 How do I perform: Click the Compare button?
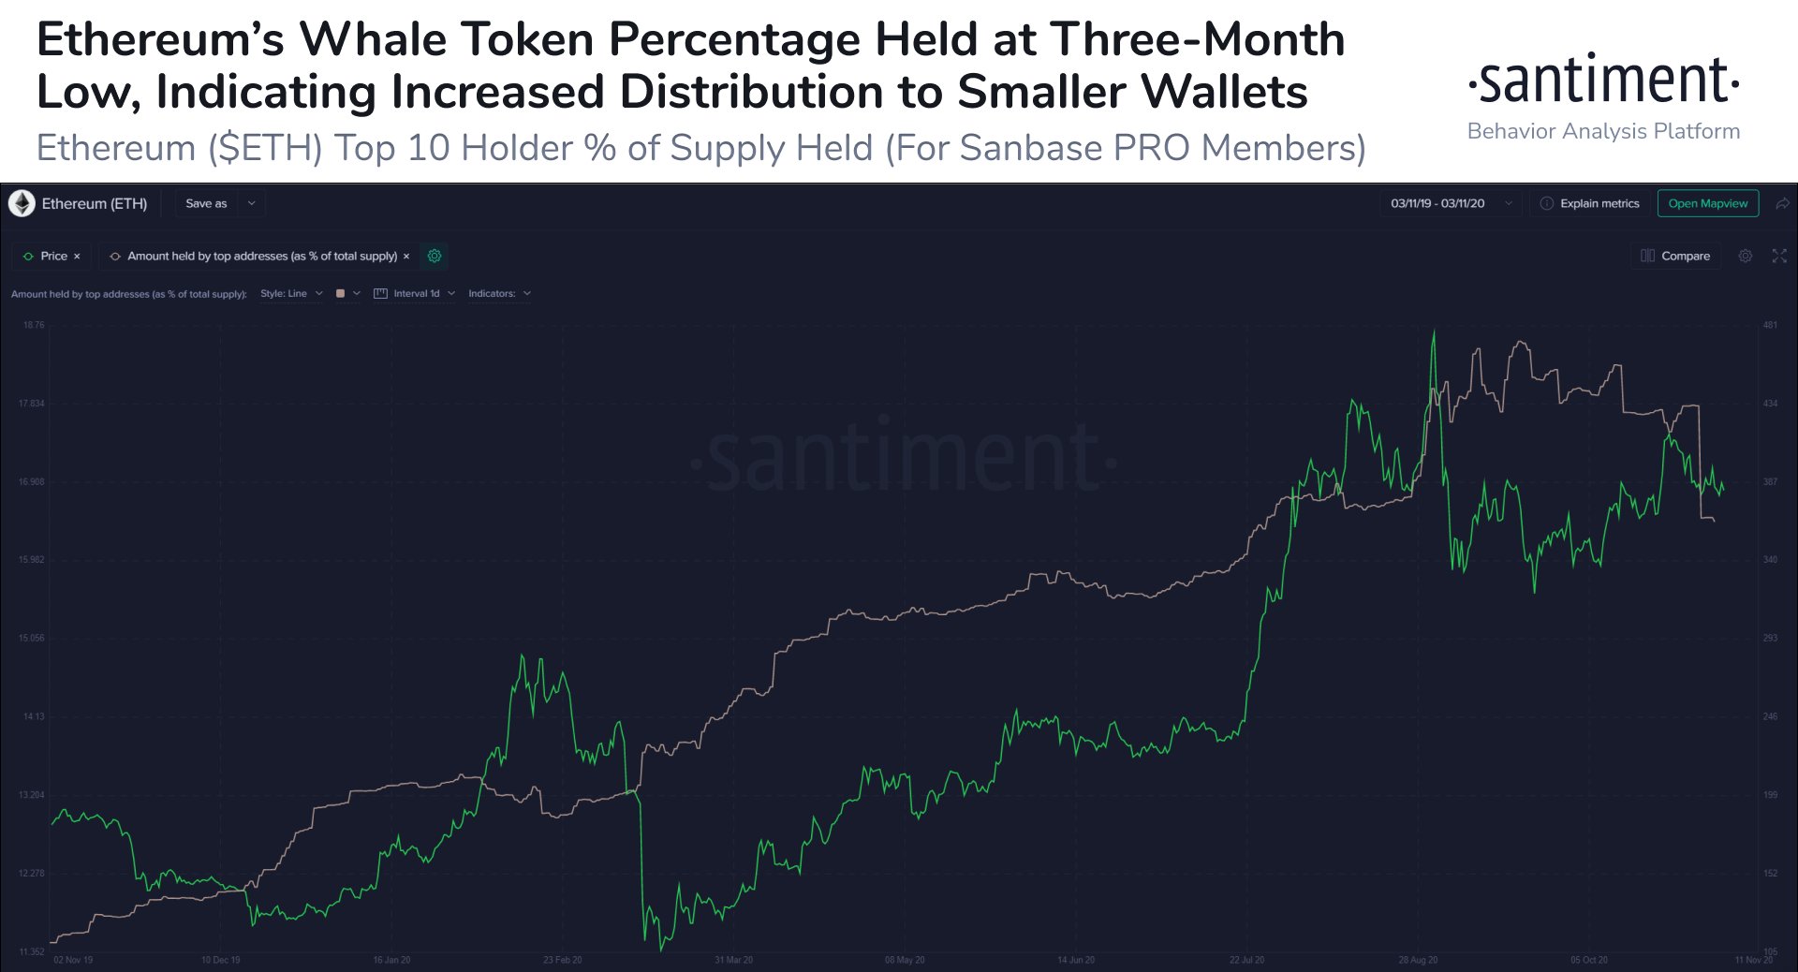pos(1675,256)
